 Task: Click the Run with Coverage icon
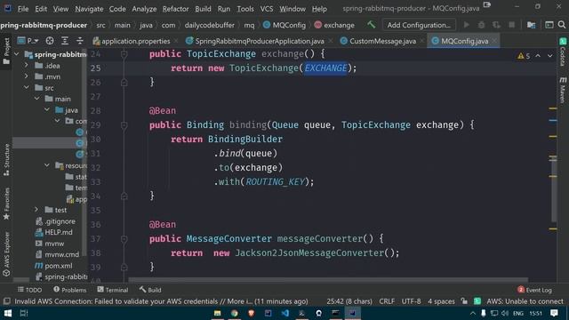[496, 25]
